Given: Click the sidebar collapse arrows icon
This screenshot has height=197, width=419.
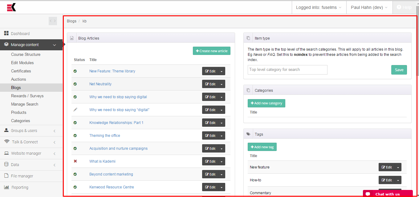Looking at the screenshot, I should pyautogui.click(x=53, y=21).
